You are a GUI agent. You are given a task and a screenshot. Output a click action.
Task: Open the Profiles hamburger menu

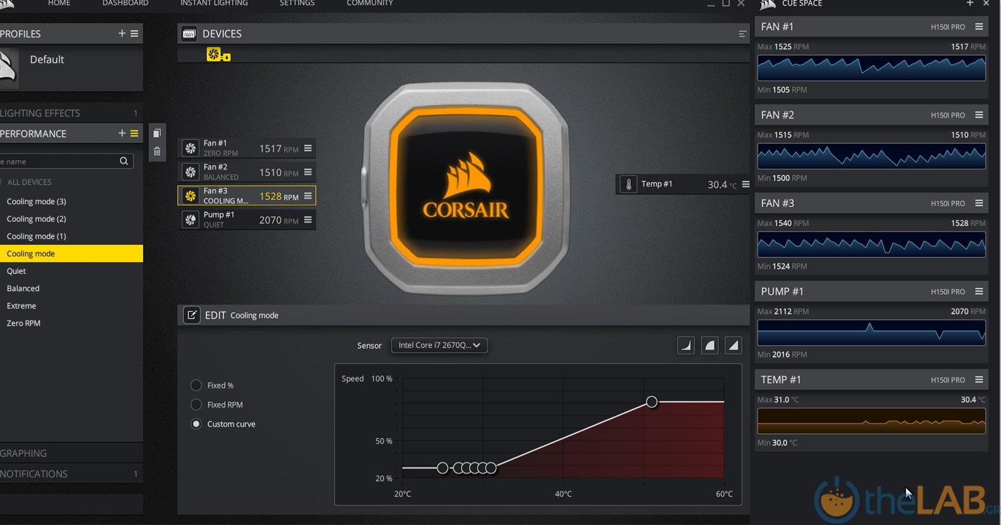135,33
